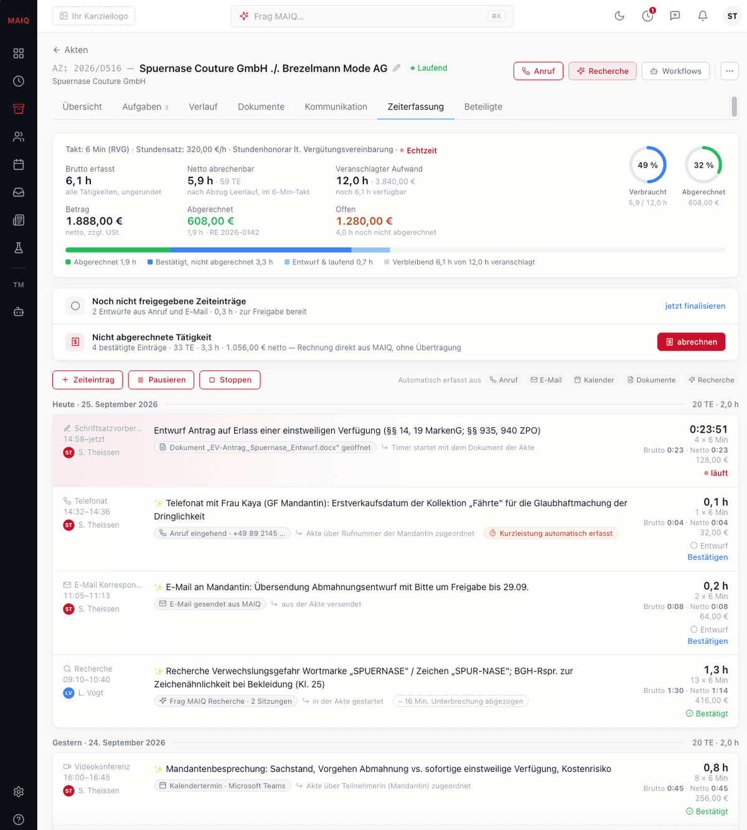The image size is (747, 830).
Task: Open the robot assistant icon in sidebar
Action: (19, 311)
